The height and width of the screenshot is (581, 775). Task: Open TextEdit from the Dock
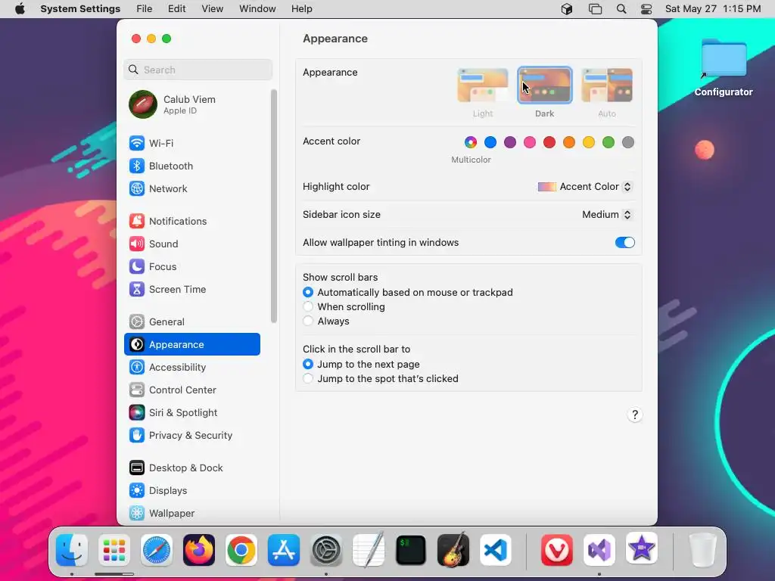pos(369,550)
